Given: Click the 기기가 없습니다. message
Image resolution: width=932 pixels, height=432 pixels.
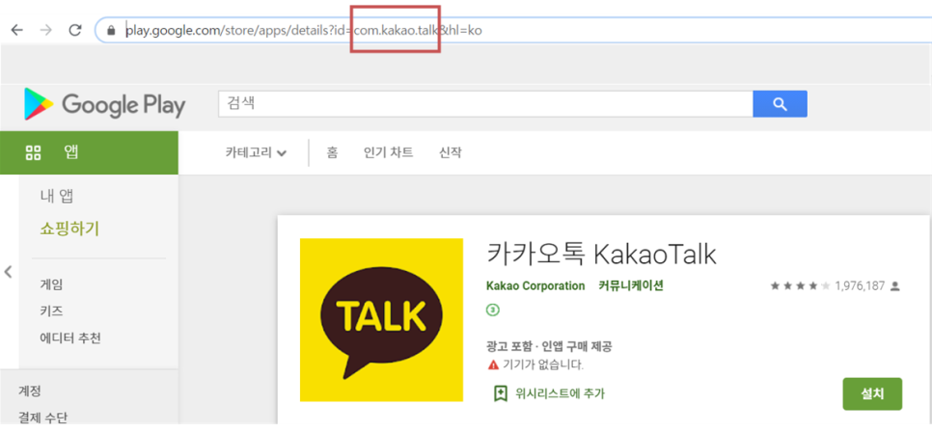Looking at the screenshot, I should pyautogui.click(x=543, y=364).
